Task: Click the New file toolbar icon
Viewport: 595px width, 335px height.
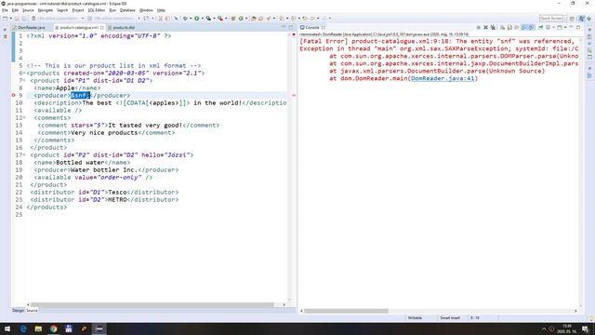Action: click(6, 19)
